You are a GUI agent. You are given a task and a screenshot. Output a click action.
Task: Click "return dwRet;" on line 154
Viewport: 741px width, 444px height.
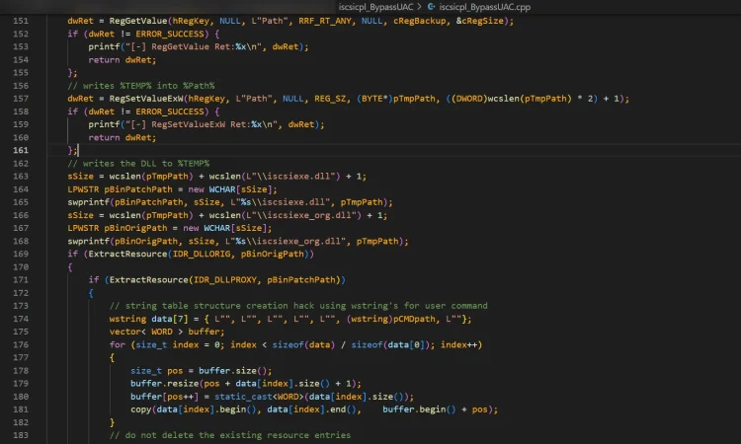coord(122,60)
